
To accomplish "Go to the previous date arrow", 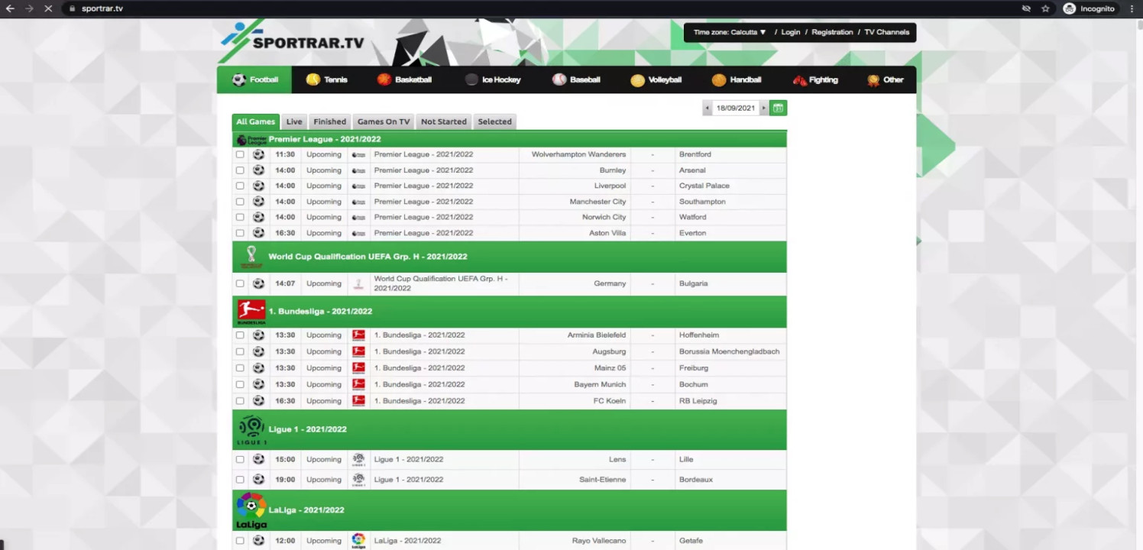I will [x=707, y=108].
